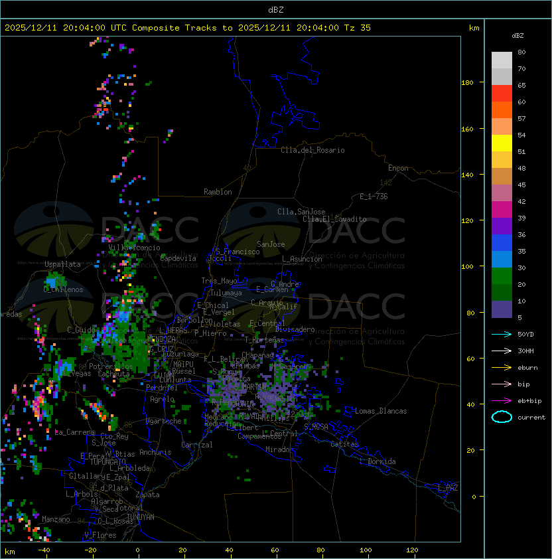
Task: Click the 'V_Flores' map label
Action: coord(100,535)
